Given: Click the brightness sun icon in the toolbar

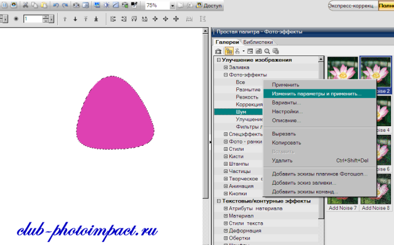Looking at the screenshot, I should coord(107,5).
